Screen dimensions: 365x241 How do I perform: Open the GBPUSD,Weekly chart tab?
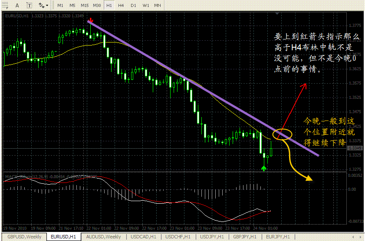[24, 237]
